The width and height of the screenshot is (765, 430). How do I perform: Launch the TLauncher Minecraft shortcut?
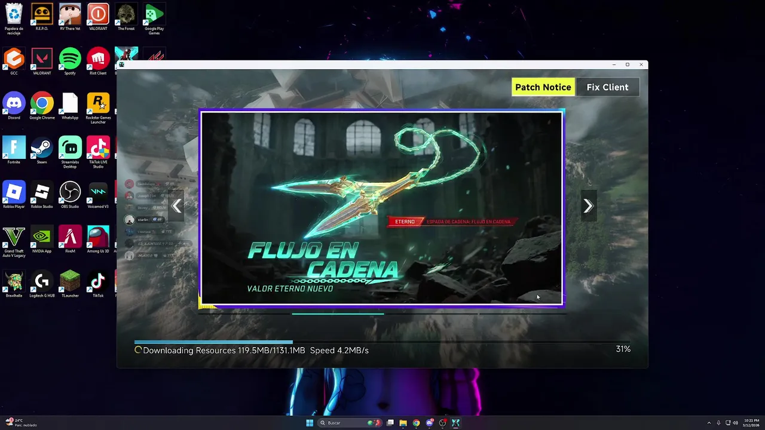pyautogui.click(x=70, y=284)
